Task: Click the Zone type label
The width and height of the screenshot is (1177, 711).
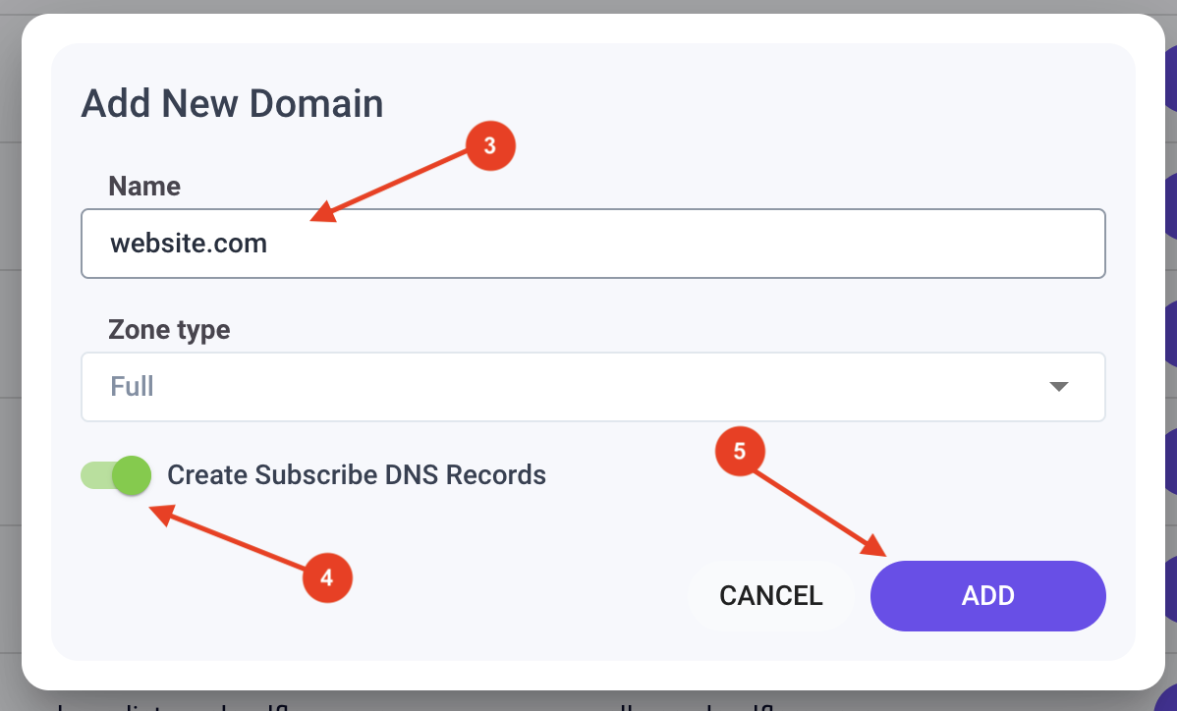Action: 172,330
